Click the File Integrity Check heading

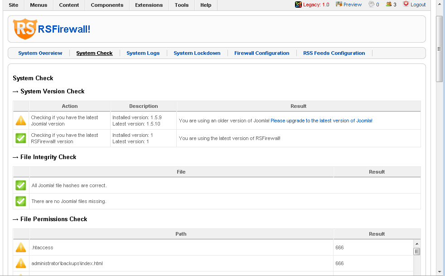tap(48, 157)
